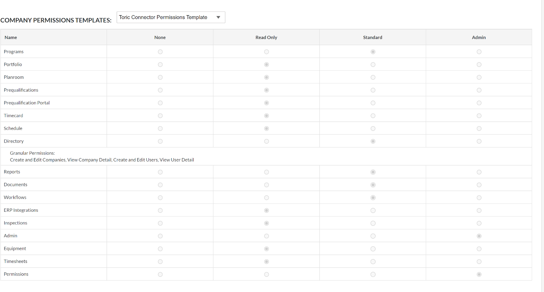This screenshot has width=544, height=292.
Task: Set Programs permission to Admin
Action: (479, 52)
